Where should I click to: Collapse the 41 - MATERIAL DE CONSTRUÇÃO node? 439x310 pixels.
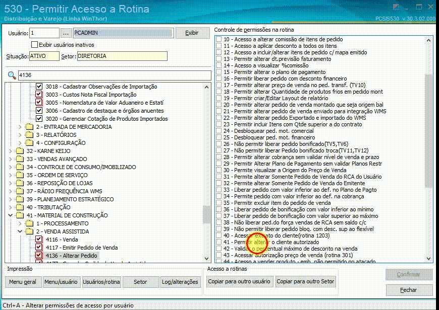[11, 215]
